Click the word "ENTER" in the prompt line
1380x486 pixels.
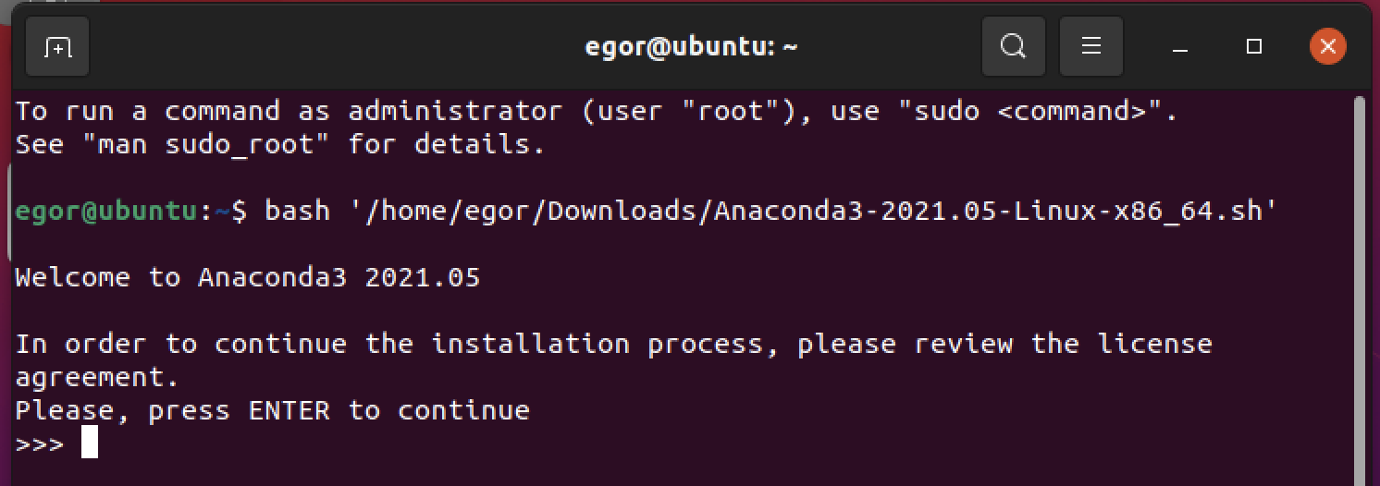289,410
